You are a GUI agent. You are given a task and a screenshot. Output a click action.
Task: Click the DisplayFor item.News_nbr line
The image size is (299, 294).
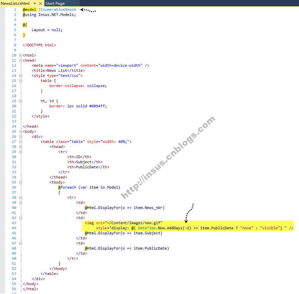pos(125,208)
